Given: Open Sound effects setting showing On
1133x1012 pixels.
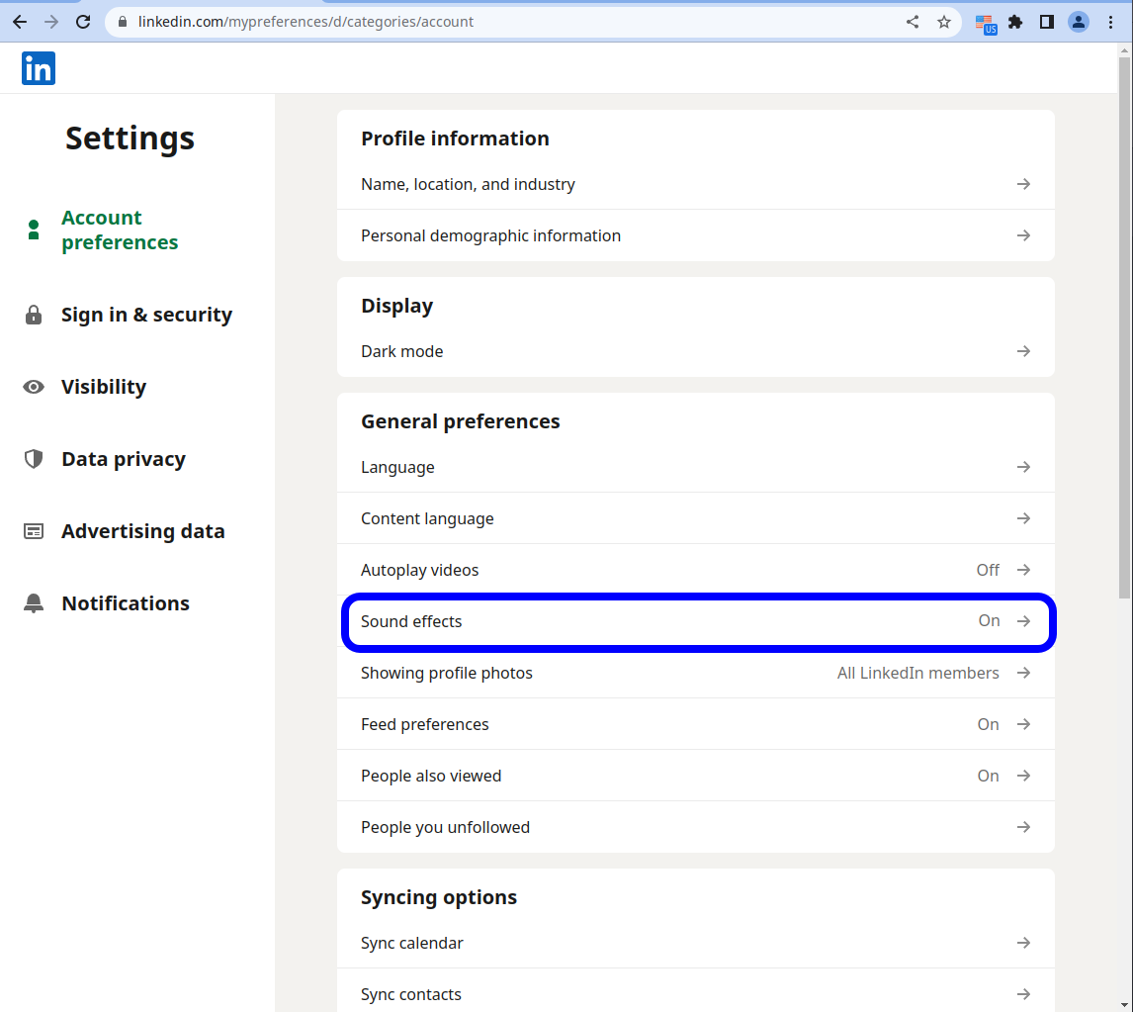Looking at the screenshot, I should click(695, 621).
